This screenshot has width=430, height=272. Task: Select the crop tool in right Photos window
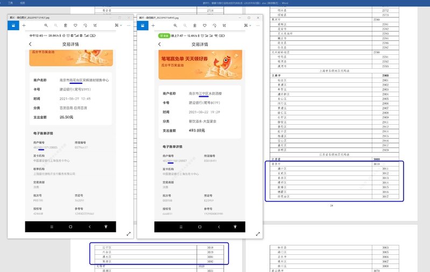click(x=224, y=25)
